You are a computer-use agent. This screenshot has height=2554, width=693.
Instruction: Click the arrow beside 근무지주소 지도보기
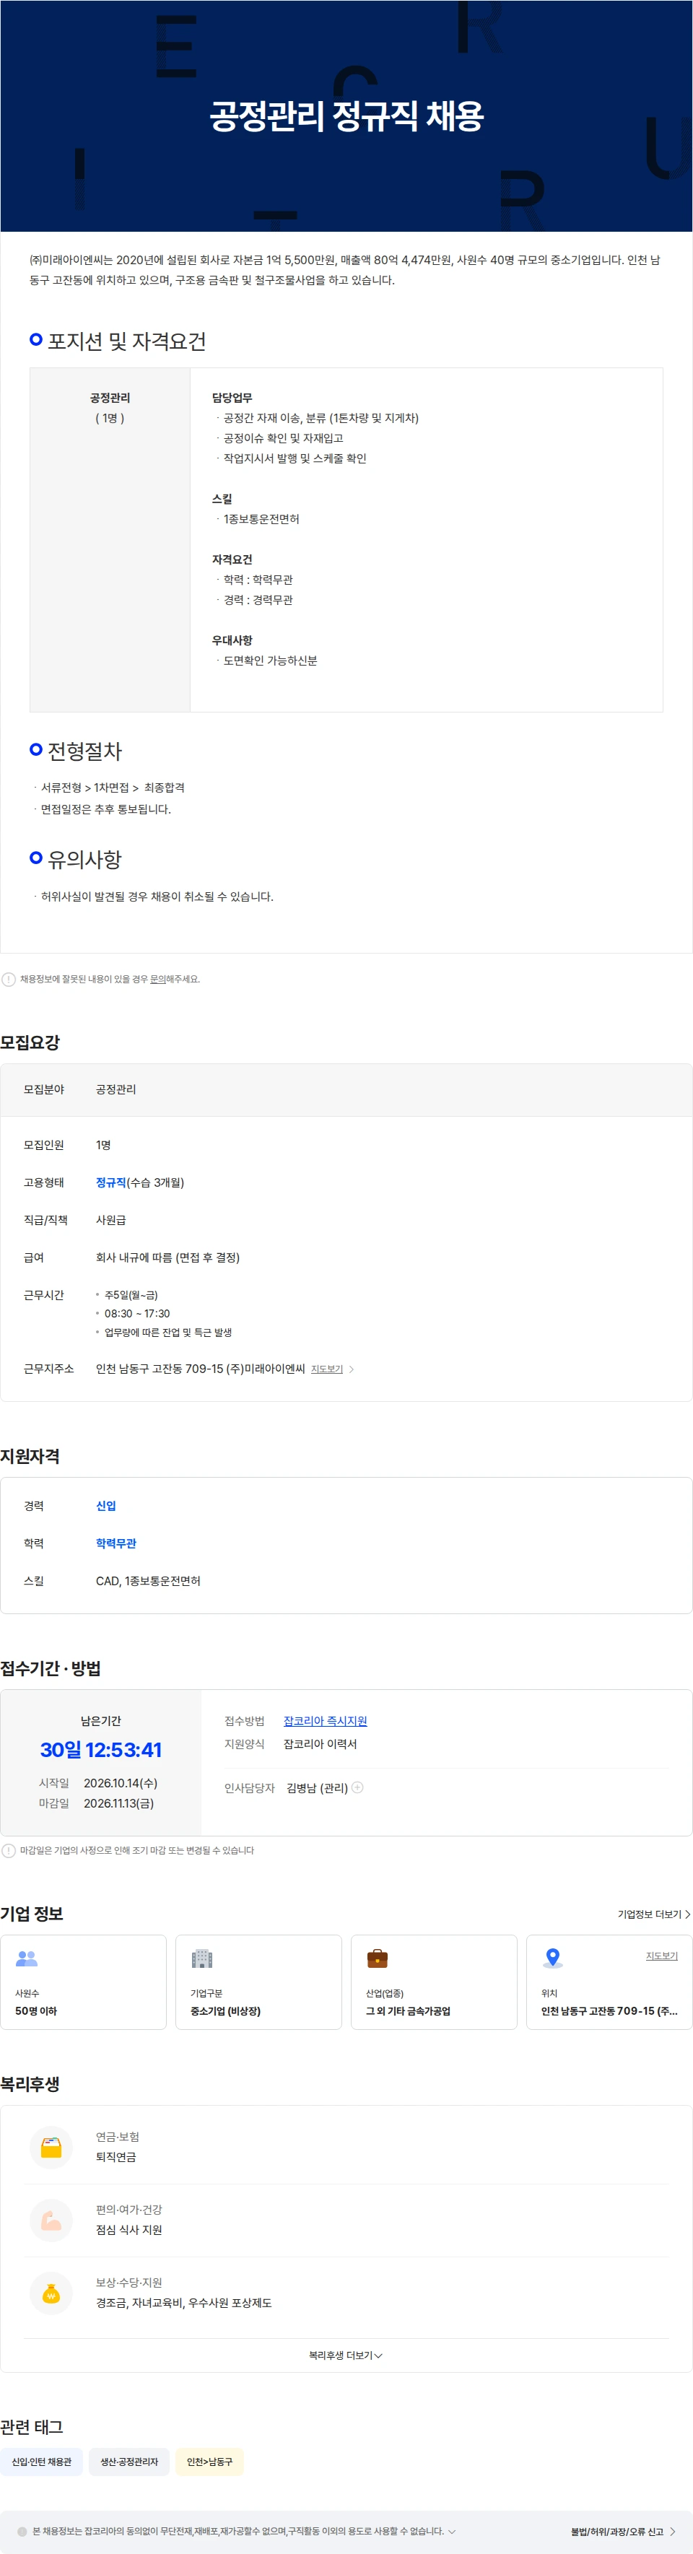pos(351,1369)
